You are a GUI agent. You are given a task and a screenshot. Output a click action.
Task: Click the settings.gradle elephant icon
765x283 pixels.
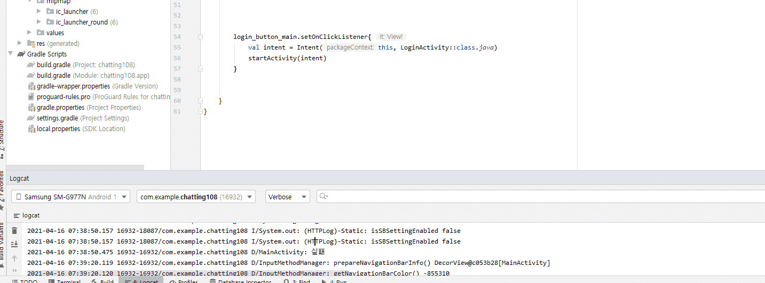click(31, 118)
